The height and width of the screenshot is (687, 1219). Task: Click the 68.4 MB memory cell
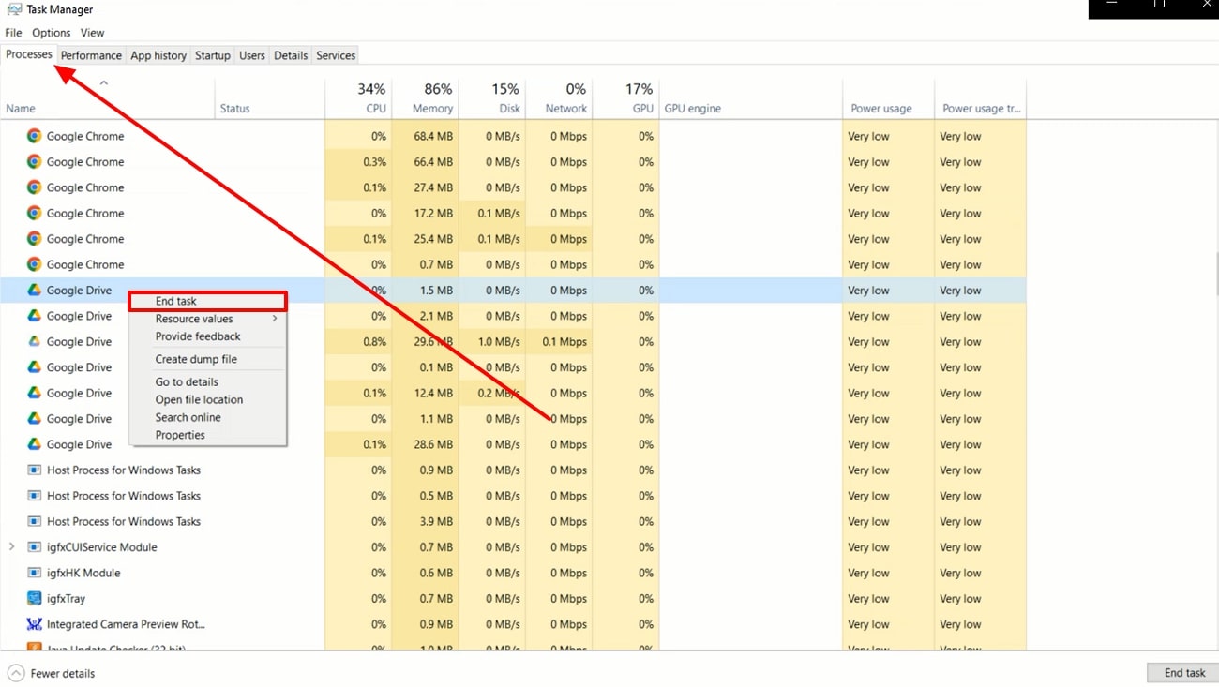(x=425, y=136)
